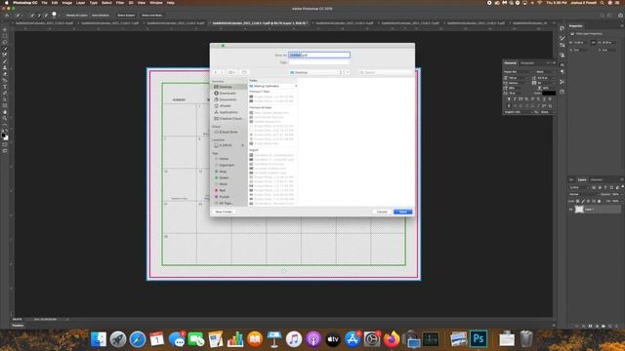
Task: Click the Tags input field
Action: pyautogui.click(x=319, y=62)
